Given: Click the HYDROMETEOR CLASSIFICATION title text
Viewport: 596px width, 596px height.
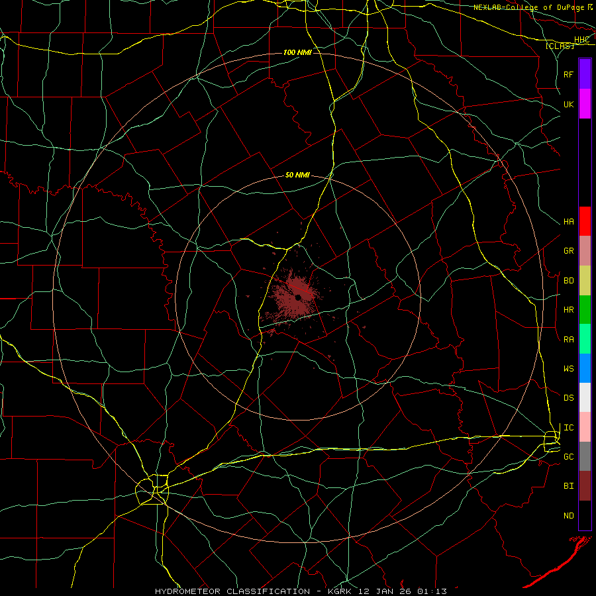Looking at the screenshot, I should [x=232, y=591].
